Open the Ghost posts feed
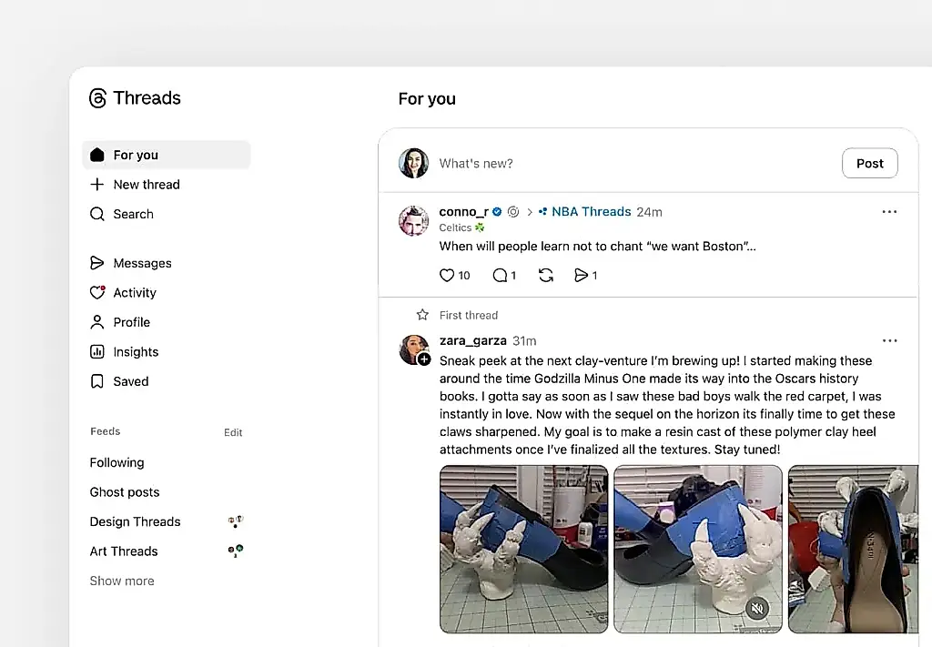The width and height of the screenshot is (932, 647). 125,492
